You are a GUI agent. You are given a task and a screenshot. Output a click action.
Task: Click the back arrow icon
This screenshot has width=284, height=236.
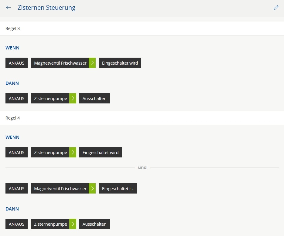click(x=9, y=8)
